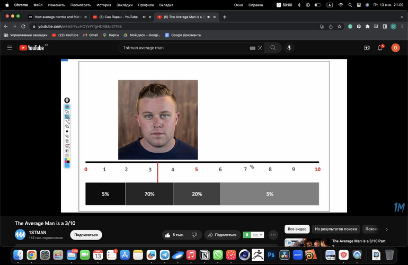Open the История menu in menu bar
Screen dimensions: 408x265
click(103, 5)
